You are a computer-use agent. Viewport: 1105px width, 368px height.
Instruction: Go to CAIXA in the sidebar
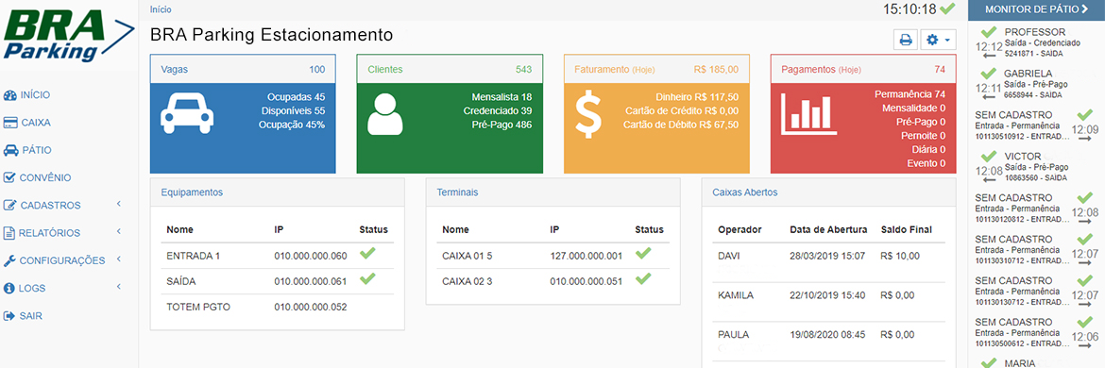click(x=26, y=123)
